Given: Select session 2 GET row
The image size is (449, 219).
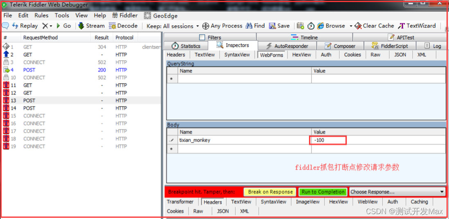Looking at the screenshot, I should point(81,55).
